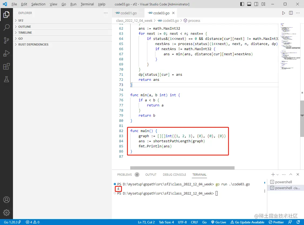Click Prettier status bar item
Screen dimensions: 304x225
pyautogui.click(x=276, y=222)
